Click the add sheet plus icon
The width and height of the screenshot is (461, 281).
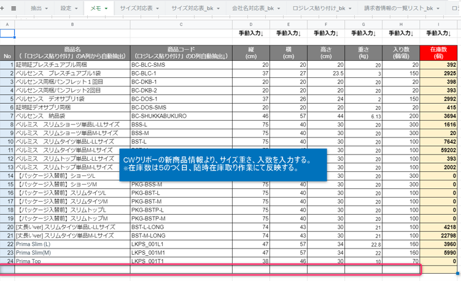click(2, 8)
